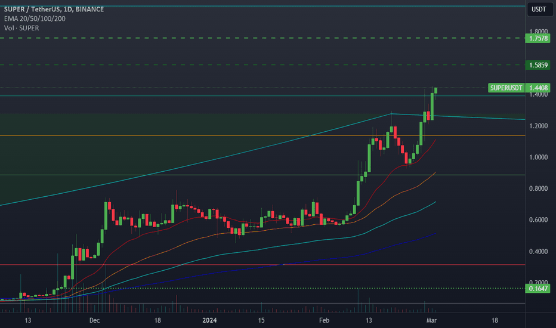Click the 1.2000 price axis value

[x=538, y=126]
